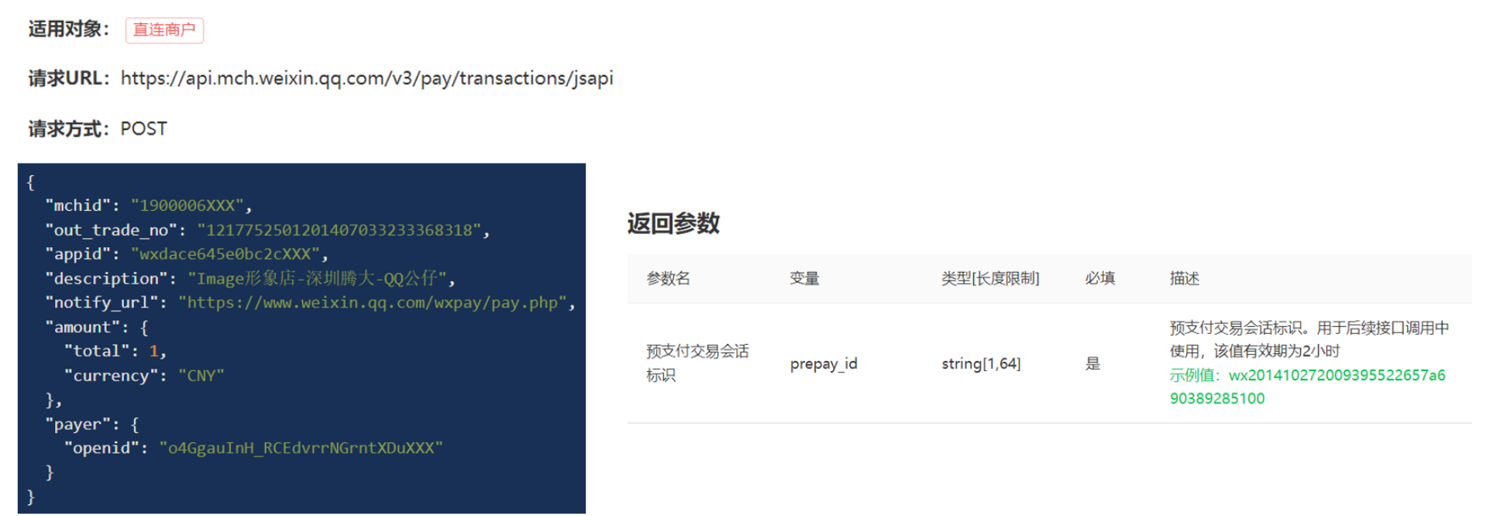Click the 参数名 column header
This screenshot has height=516, width=1500.
pyautogui.click(x=668, y=278)
